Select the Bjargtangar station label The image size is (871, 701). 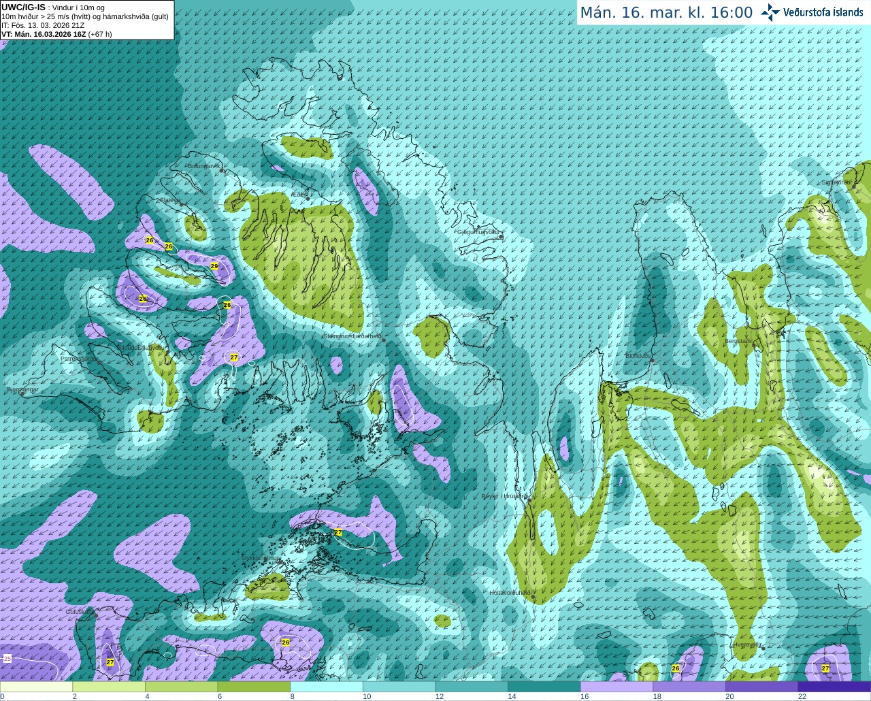coord(22,390)
